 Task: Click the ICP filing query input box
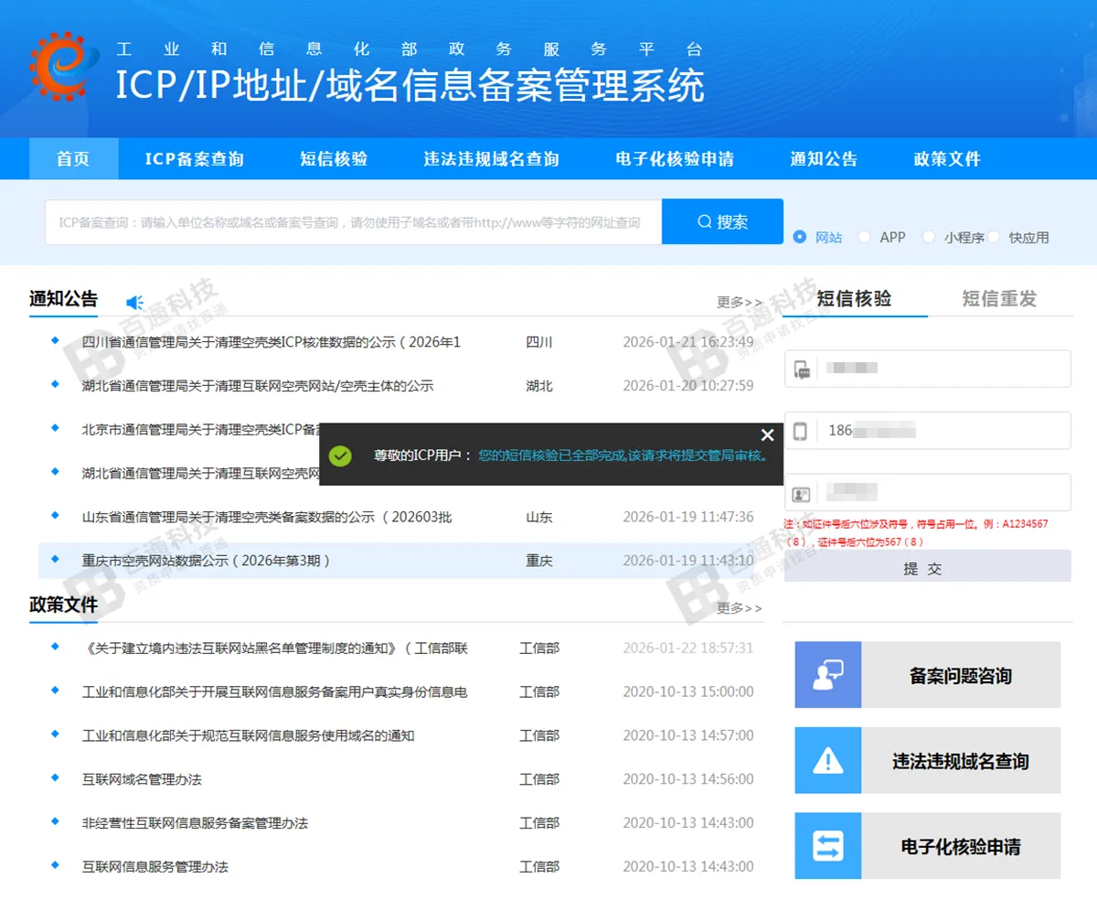point(353,221)
